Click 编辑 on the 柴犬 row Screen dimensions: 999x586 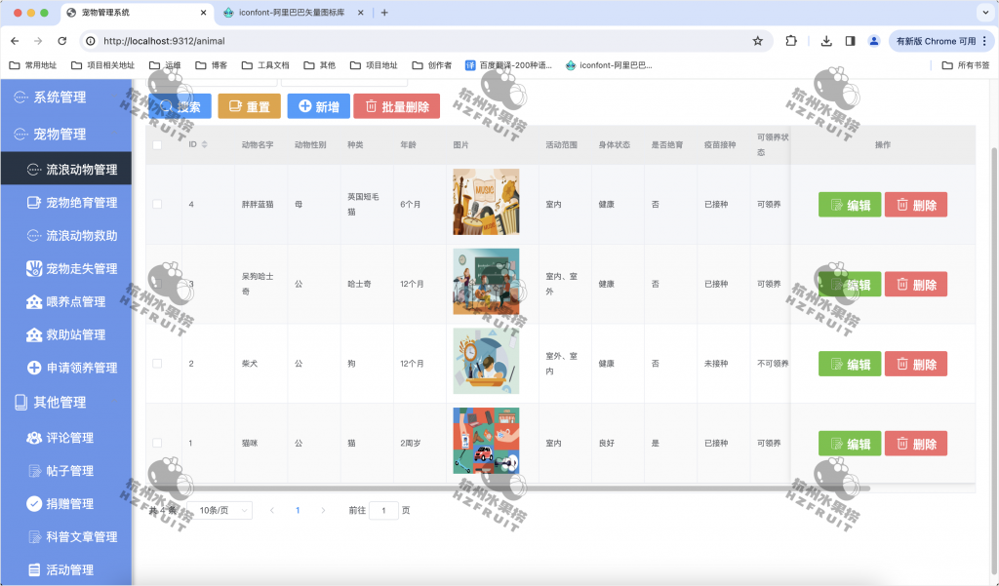point(849,363)
